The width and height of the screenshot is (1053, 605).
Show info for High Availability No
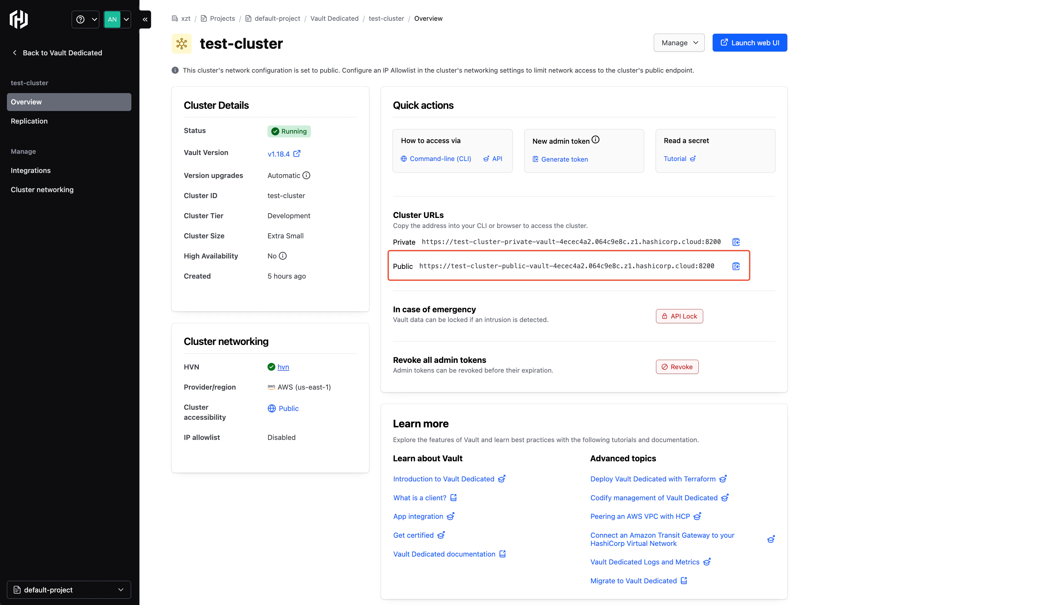click(283, 256)
